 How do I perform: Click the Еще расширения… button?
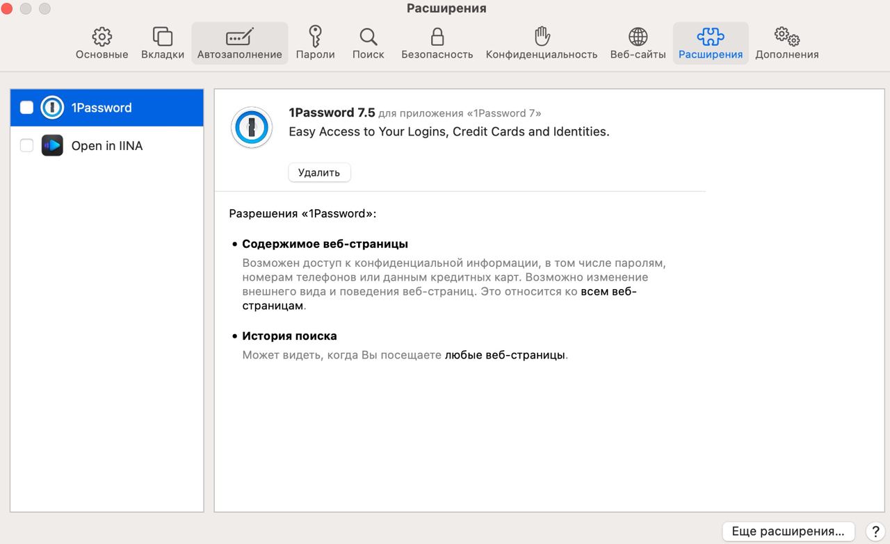coord(788,531)
